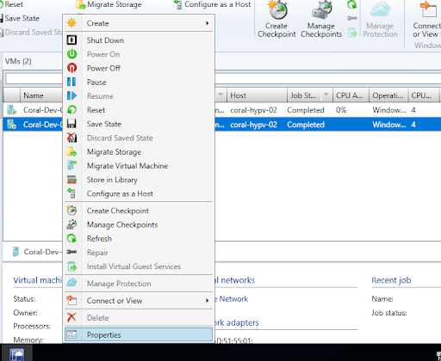Click the VM search input field
The height and width of the screenshot is (361, 441).
(34, 78)
